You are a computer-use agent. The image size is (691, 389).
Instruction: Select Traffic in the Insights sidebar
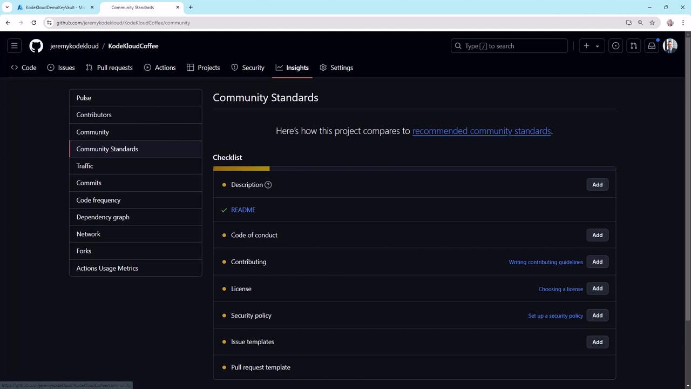click(136, 166)
